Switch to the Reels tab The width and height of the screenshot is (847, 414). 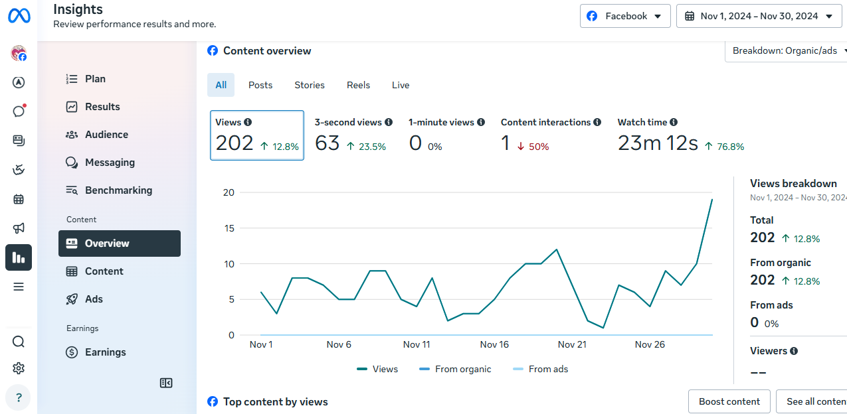pyautogui.click(x=358, y=85)
